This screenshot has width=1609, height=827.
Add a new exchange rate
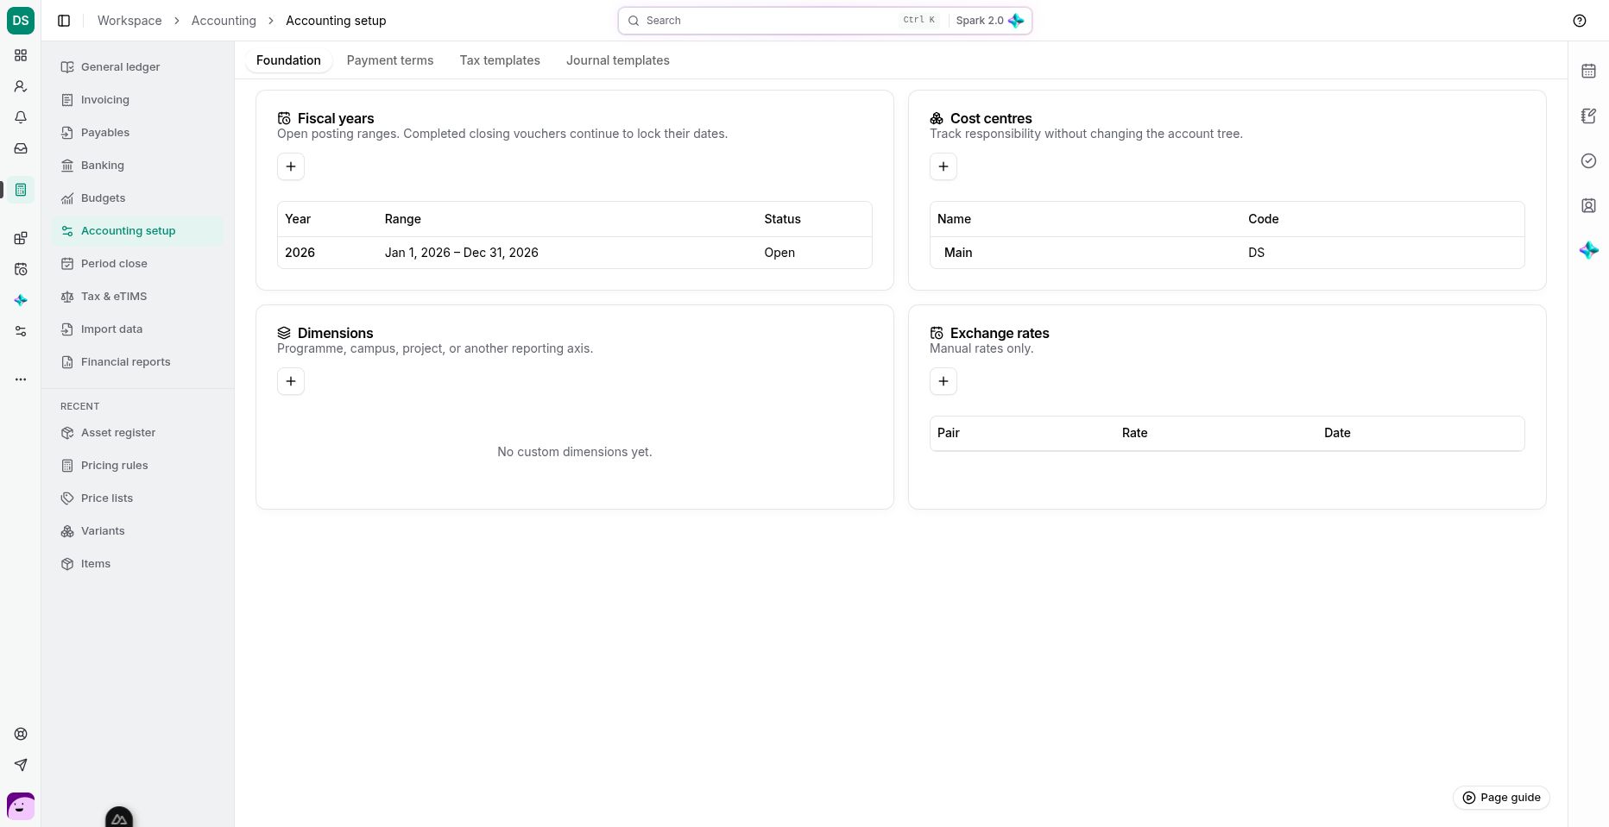tap(943, 381)
